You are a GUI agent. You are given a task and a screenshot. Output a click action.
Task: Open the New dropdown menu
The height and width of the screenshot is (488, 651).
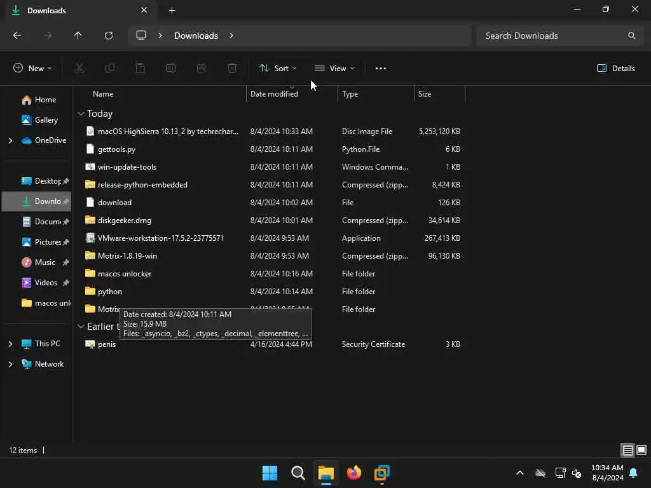coord(33,68)
